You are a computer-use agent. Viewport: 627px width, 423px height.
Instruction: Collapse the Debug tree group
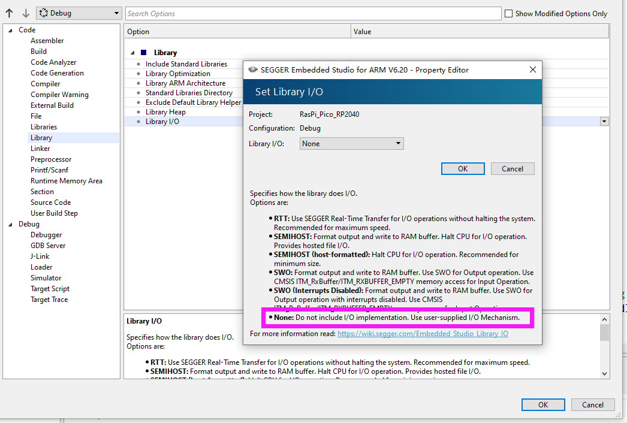(10, 225)
